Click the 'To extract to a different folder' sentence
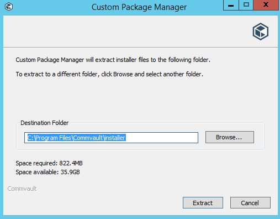The height and width of the screenshot is (219, 280). click(109, 74)
